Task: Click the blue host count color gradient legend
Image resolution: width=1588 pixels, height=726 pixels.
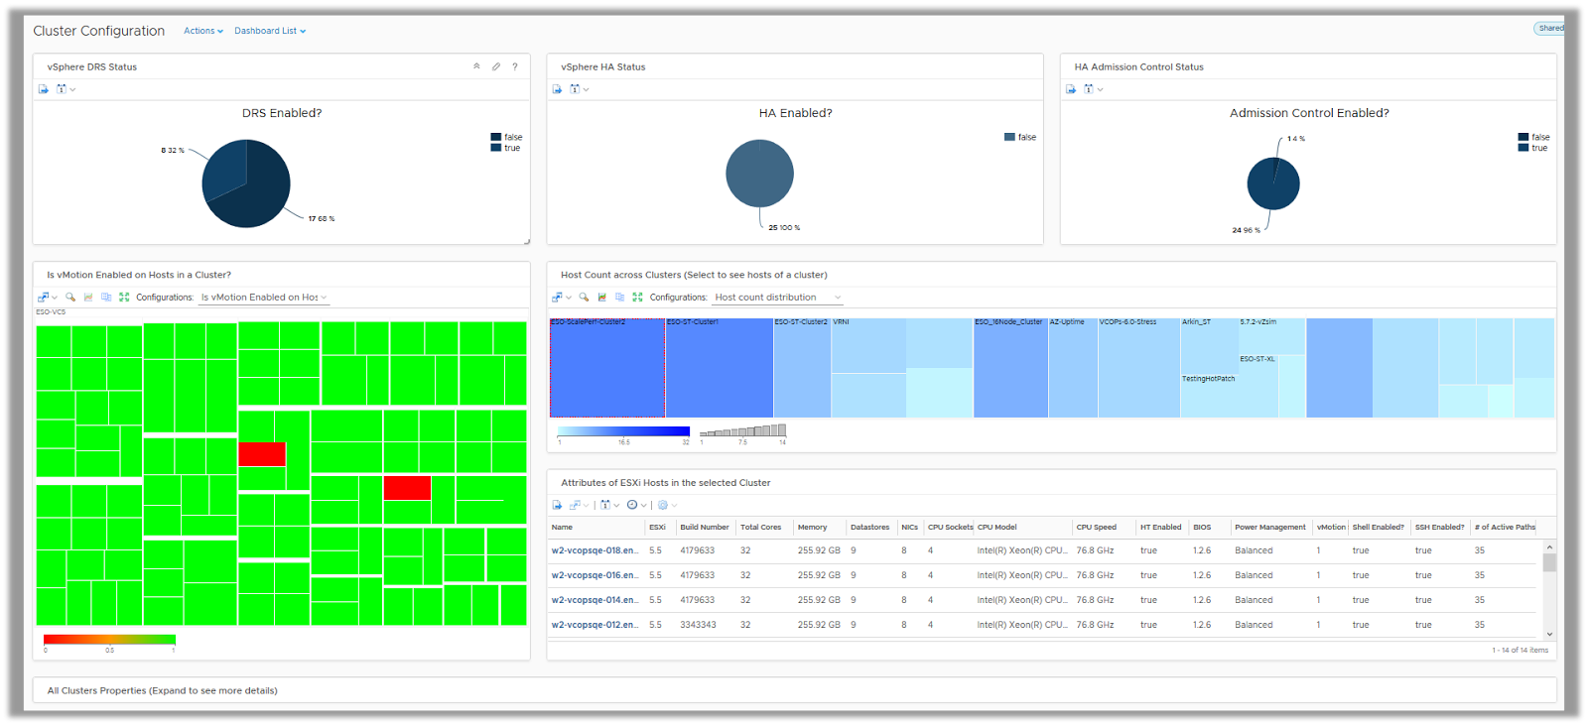Action: pos(623,431)
